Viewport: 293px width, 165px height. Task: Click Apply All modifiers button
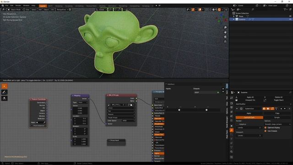point(250,97)
